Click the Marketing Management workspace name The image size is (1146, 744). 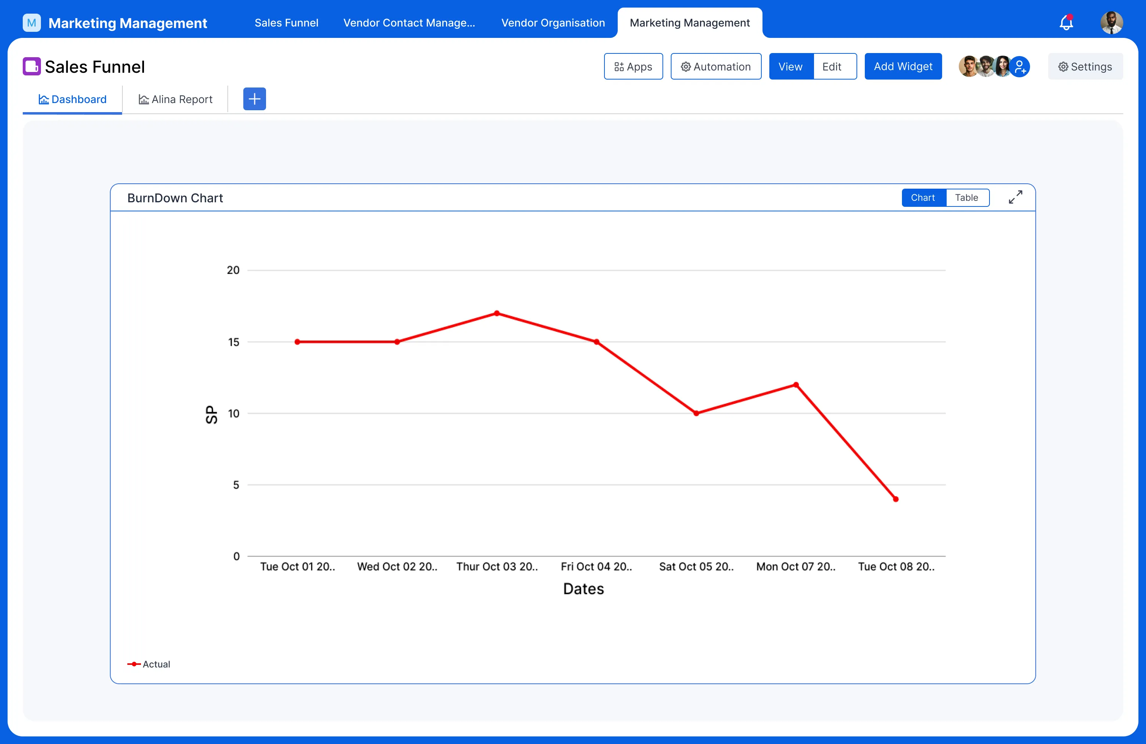(128, 23)
